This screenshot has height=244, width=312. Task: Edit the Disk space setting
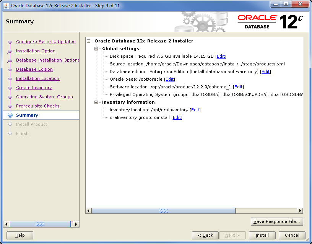(221, 56)
